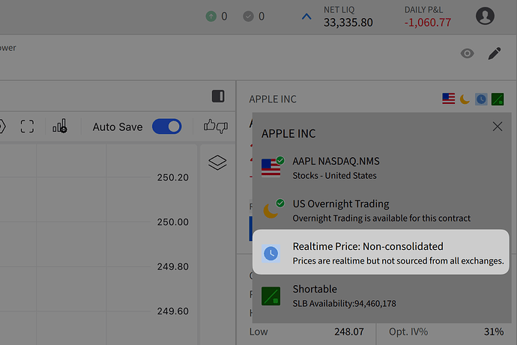The image size is (517, 345).
Task: Click the 250.20 price axis label
Action: click(173, 177)
